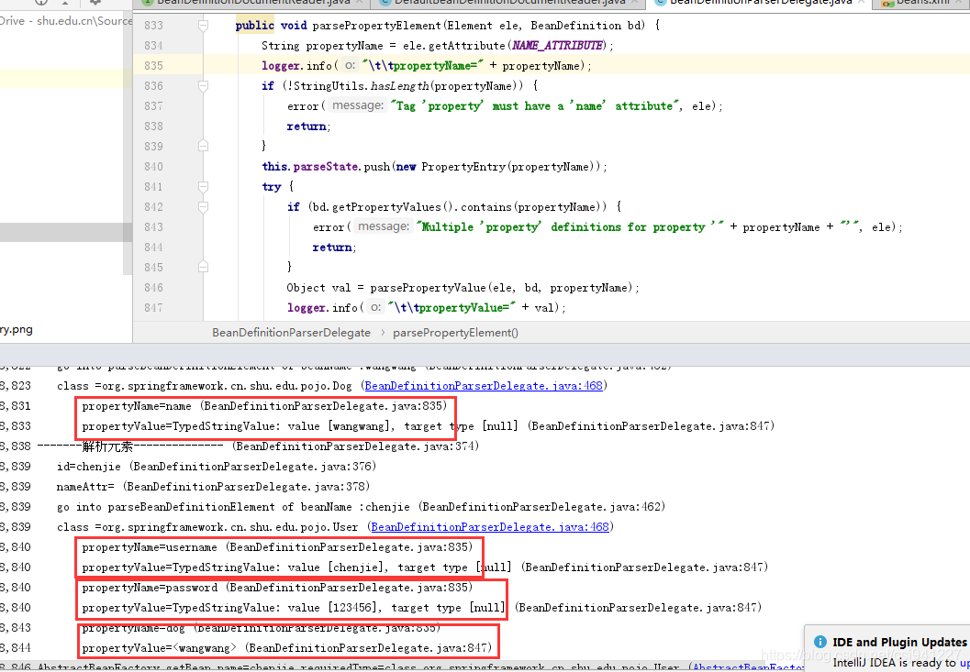Close the BeanDefinitionDocumentReader.java tab
970x672 pixels.
361,3
